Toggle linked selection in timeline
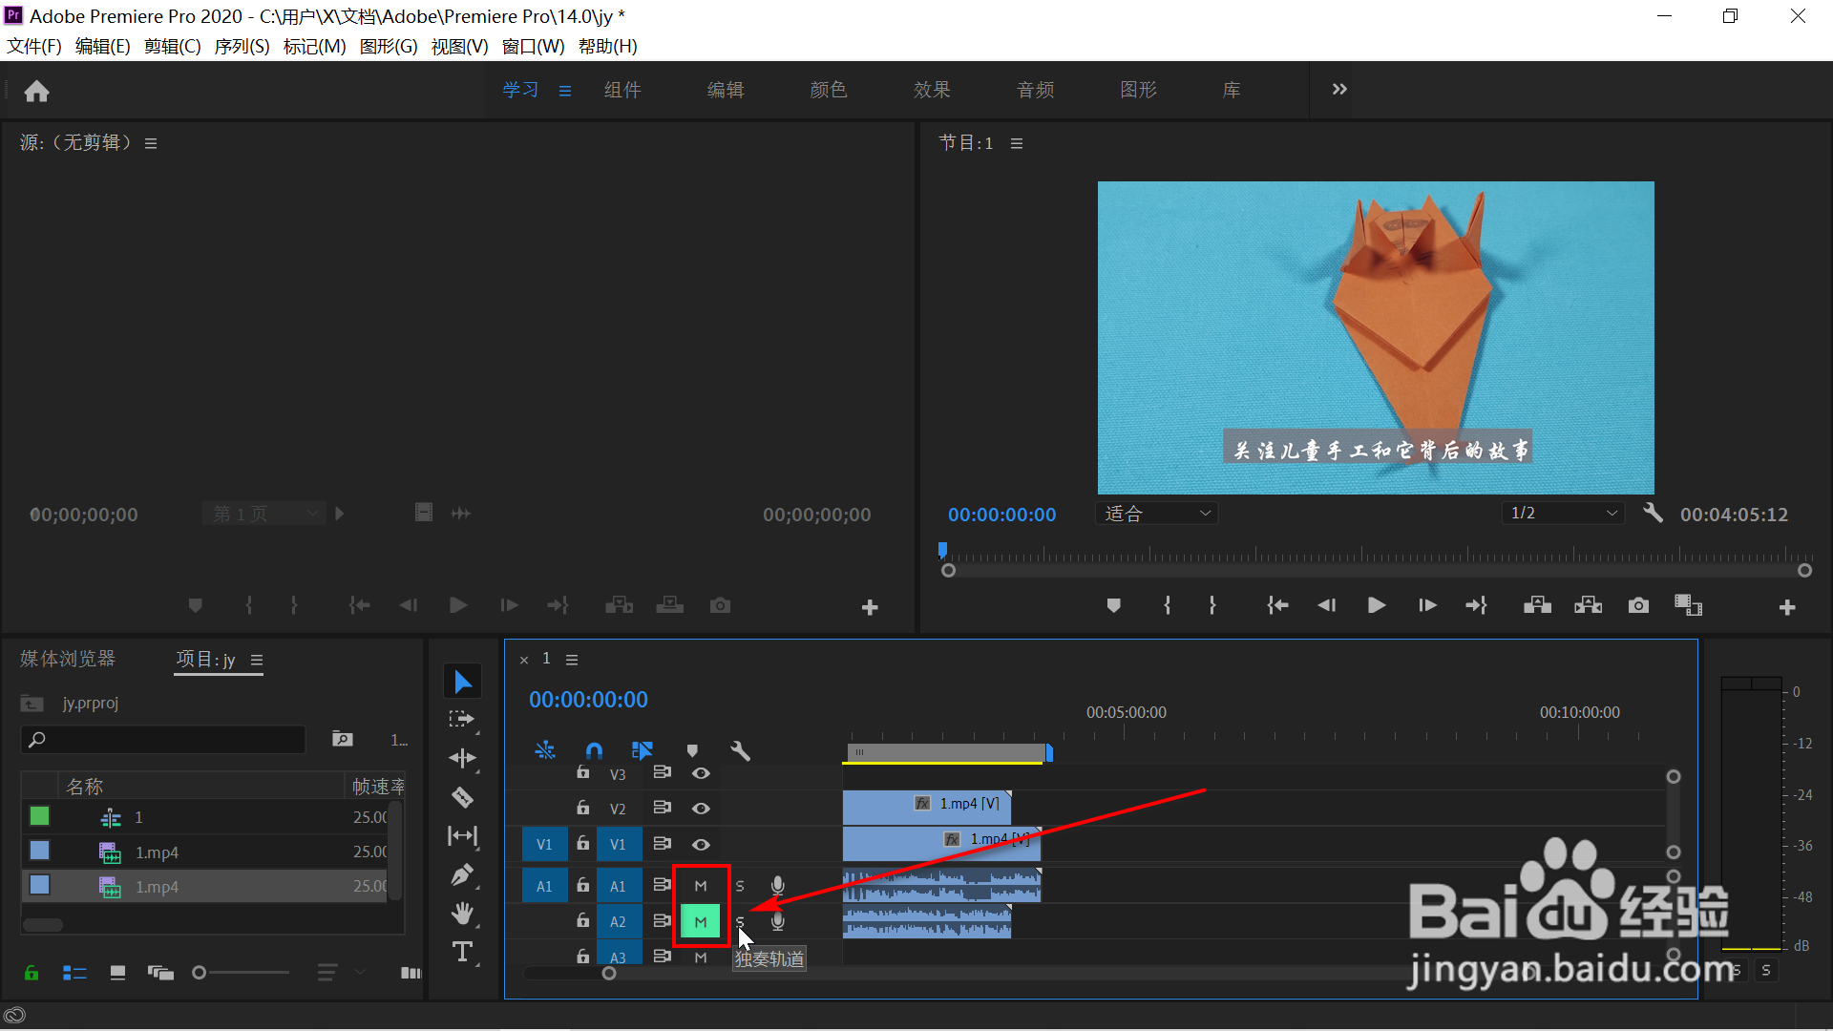This screenshot has width=1833, height=1031. [643, 751]
